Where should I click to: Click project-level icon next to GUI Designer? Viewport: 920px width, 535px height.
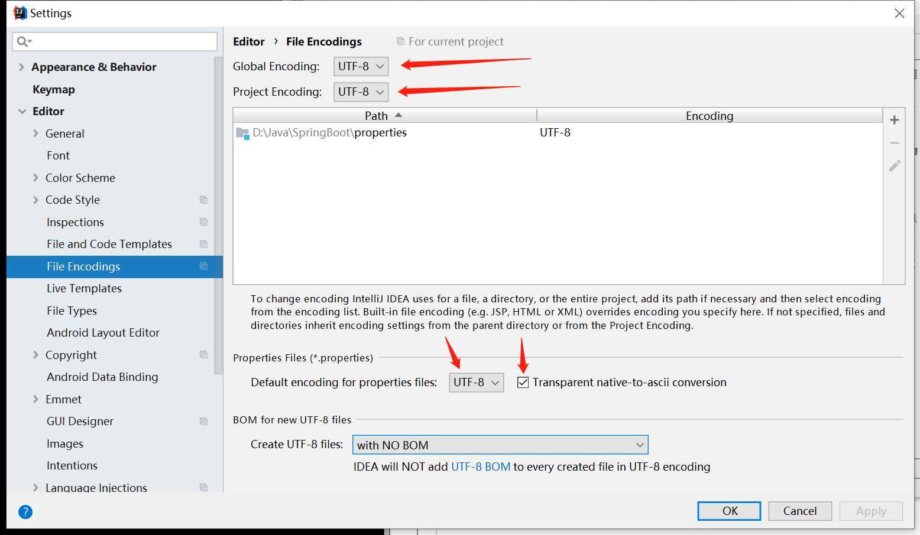point(204,422)
